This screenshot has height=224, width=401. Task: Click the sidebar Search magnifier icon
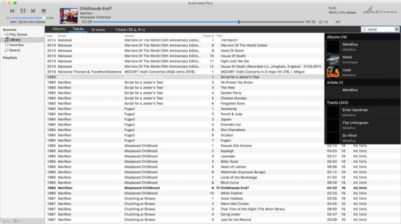click(6, 50)
